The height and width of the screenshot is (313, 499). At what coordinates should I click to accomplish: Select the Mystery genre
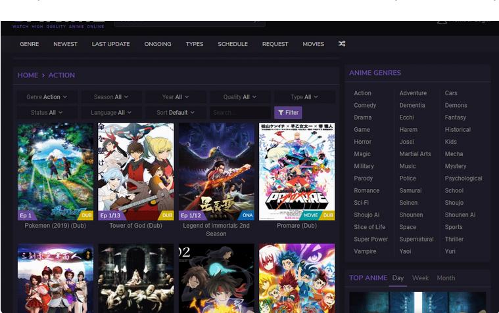point(456,166)
